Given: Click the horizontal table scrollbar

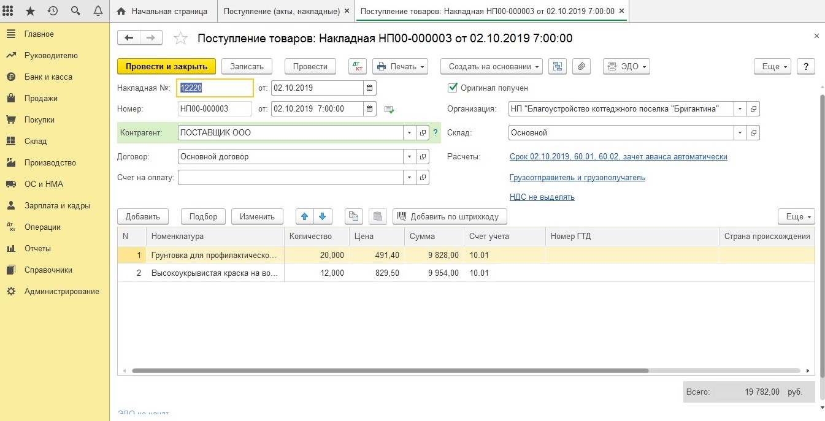Looking at the screenshot, I should 389,371.
